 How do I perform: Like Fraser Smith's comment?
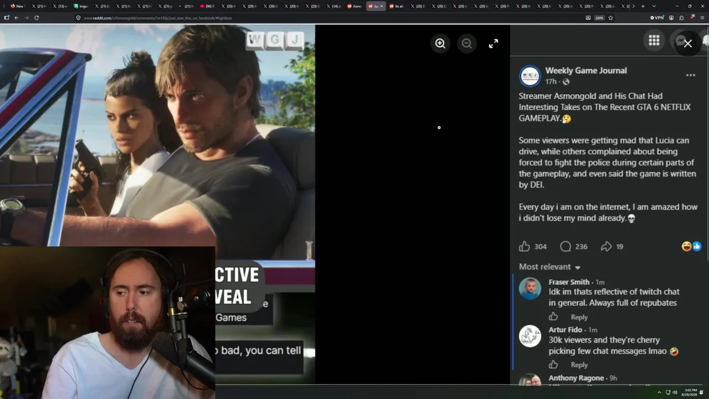pyautogui.click(x=553, y=316)
